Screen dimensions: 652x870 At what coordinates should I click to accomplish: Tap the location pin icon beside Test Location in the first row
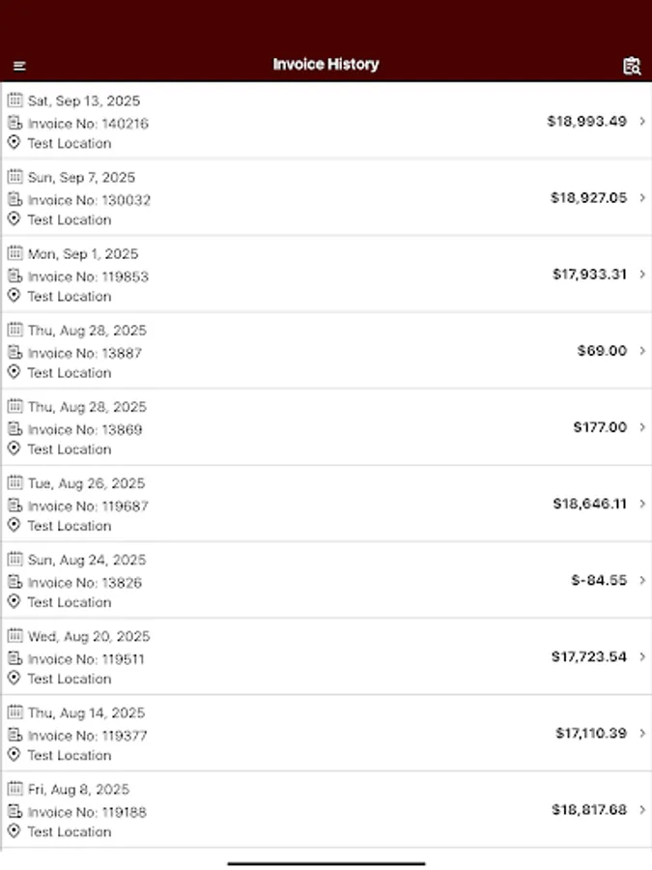[16, 143]
